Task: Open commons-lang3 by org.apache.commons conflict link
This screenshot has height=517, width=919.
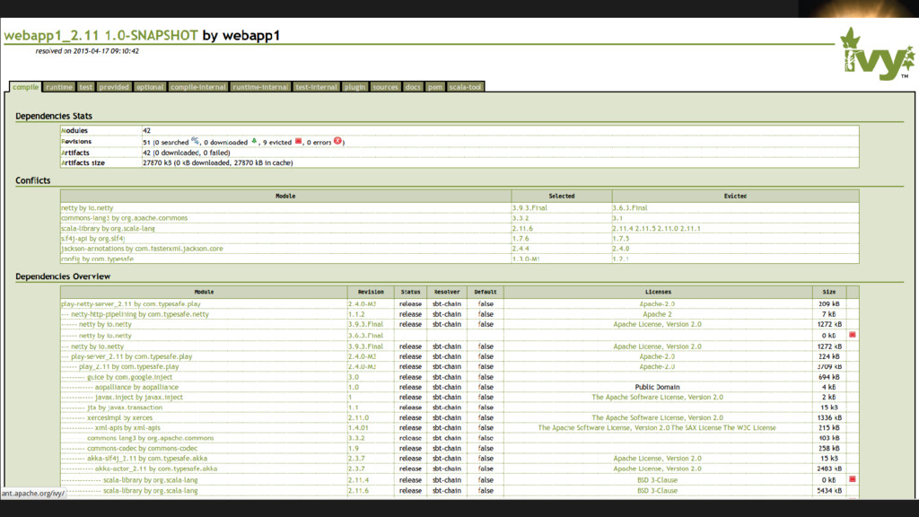Action: tap(124, 218)
